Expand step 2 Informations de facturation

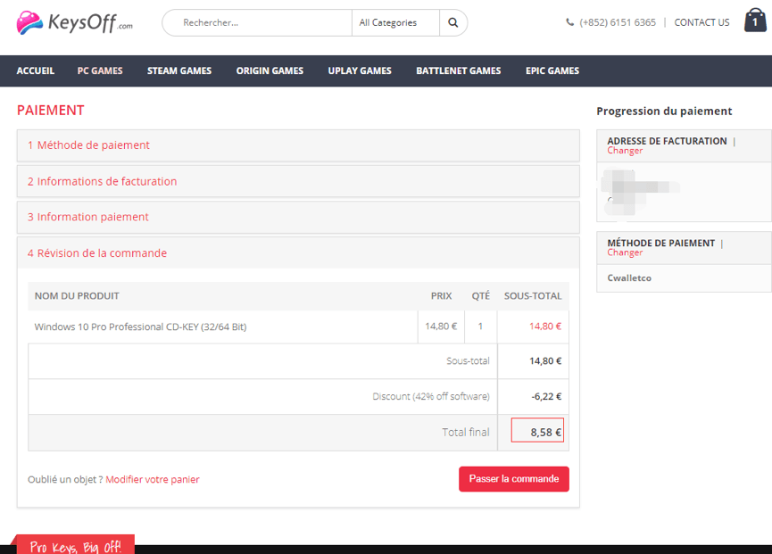click(x=102, y=181)
